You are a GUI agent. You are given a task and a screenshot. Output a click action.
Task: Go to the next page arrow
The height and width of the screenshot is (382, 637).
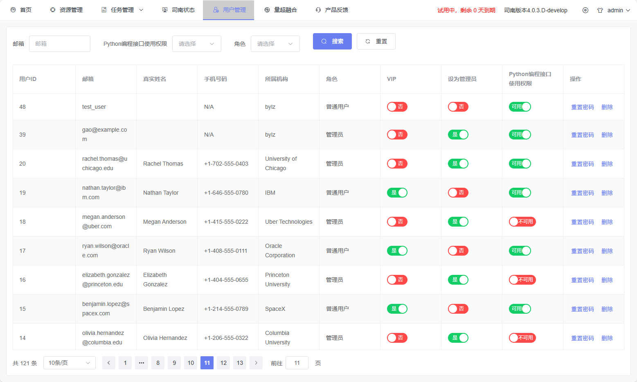[256, 363]
